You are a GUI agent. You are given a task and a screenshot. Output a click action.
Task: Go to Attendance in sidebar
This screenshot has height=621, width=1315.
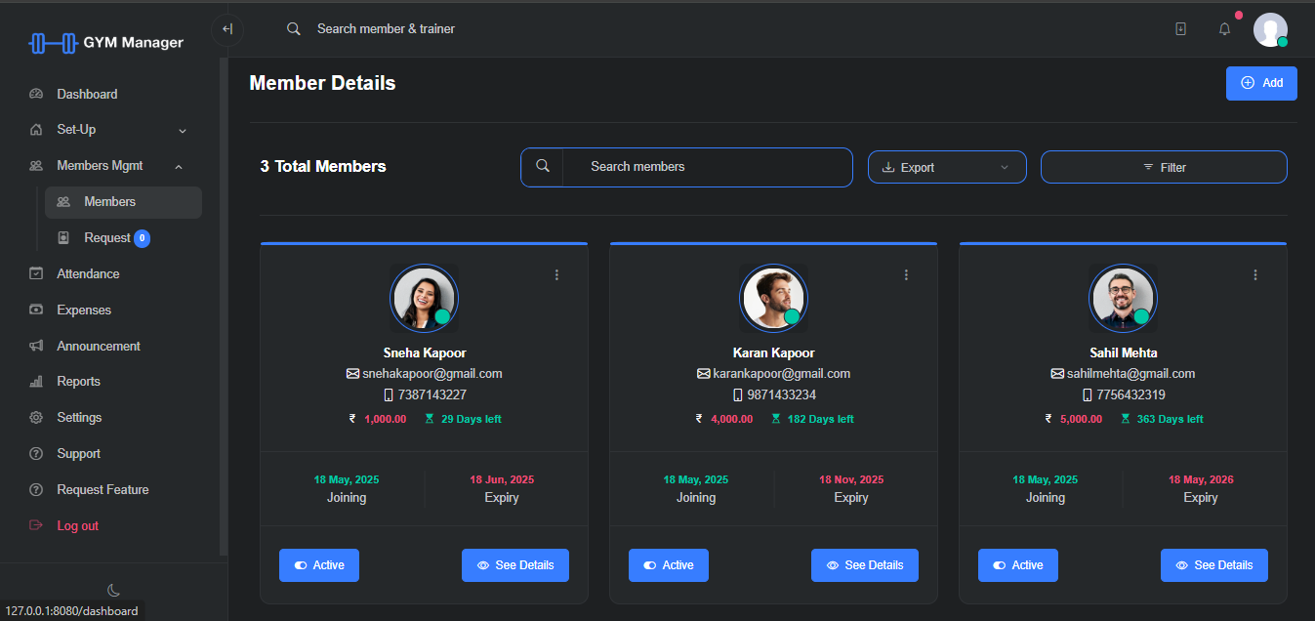point(88,274)
